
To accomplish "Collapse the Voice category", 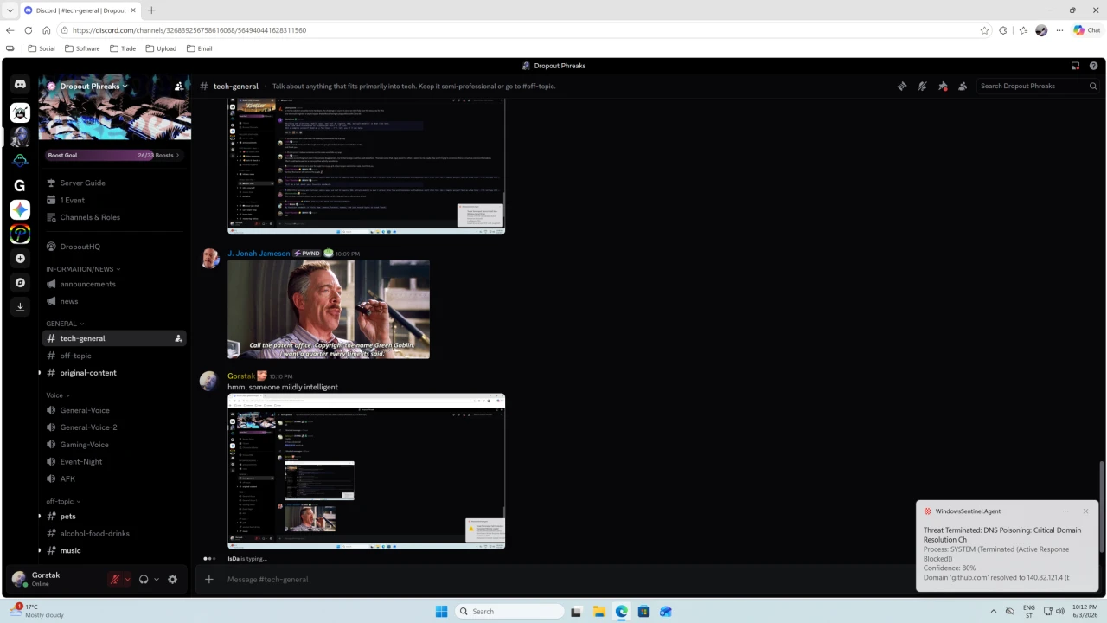I will coord(58,395).
